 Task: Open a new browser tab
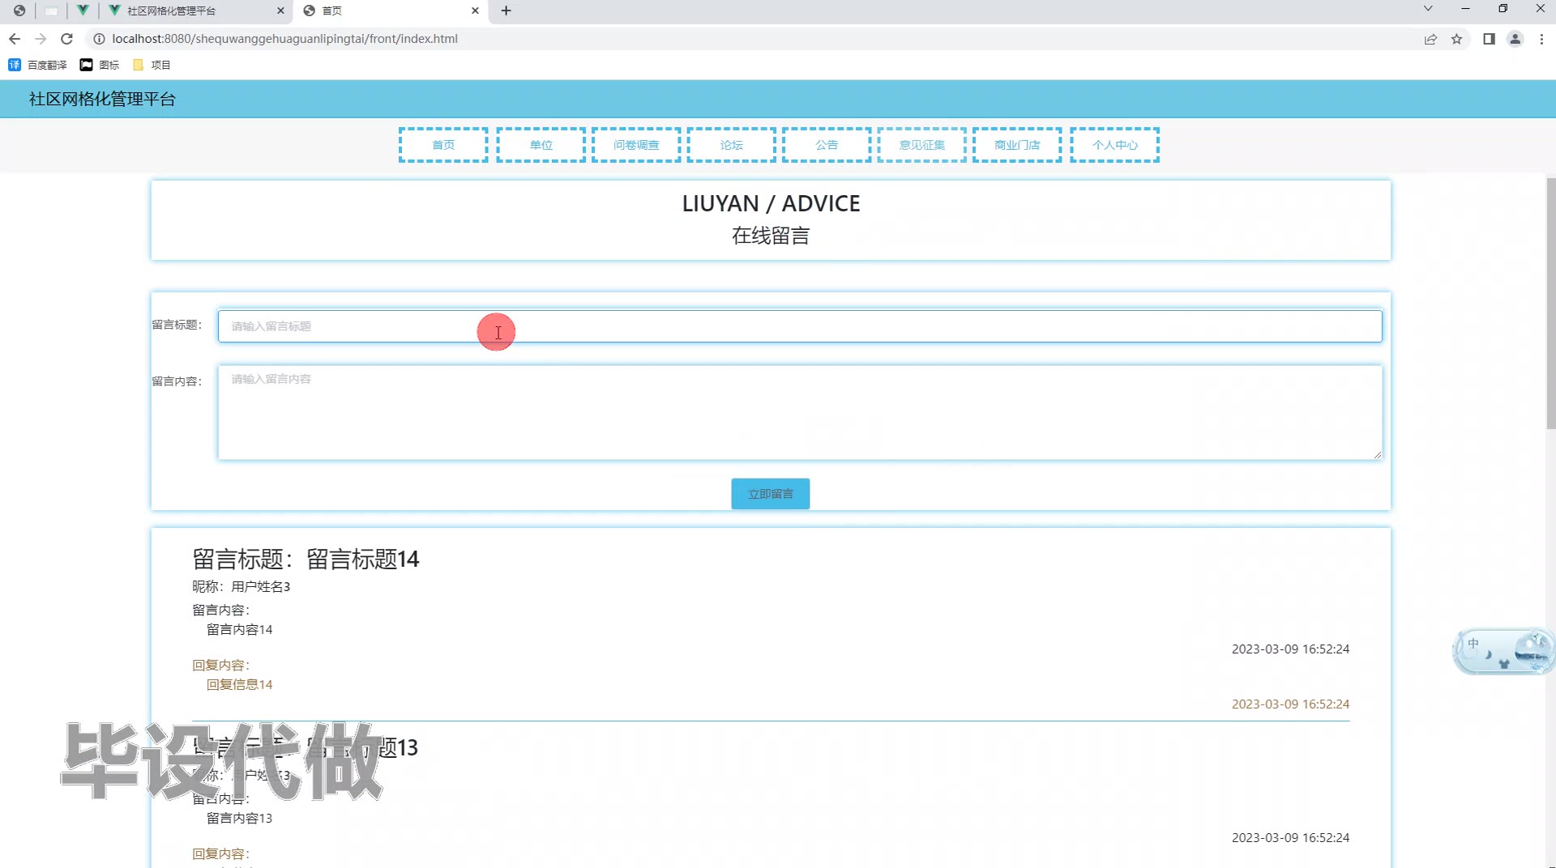507,11
